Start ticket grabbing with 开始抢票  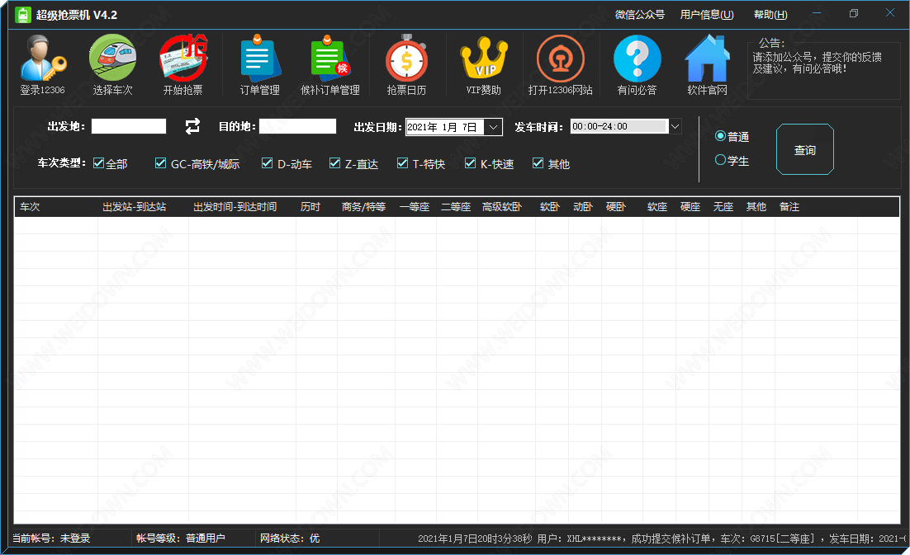click(182, 65)
